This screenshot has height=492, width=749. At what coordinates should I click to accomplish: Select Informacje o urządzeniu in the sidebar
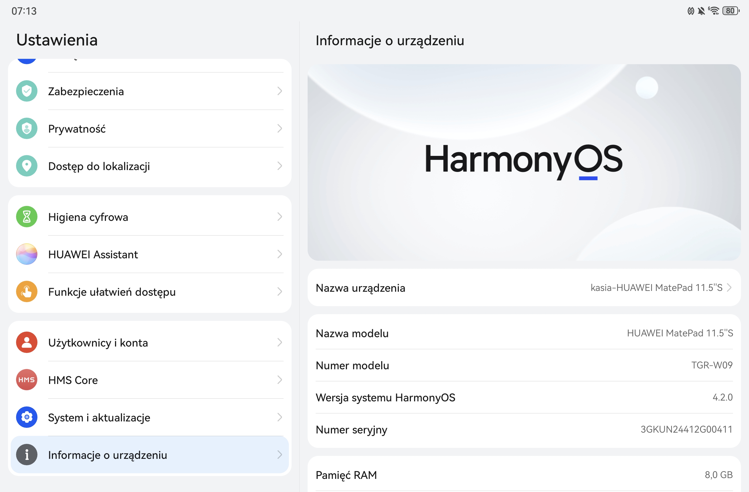[x=150, y=455]
